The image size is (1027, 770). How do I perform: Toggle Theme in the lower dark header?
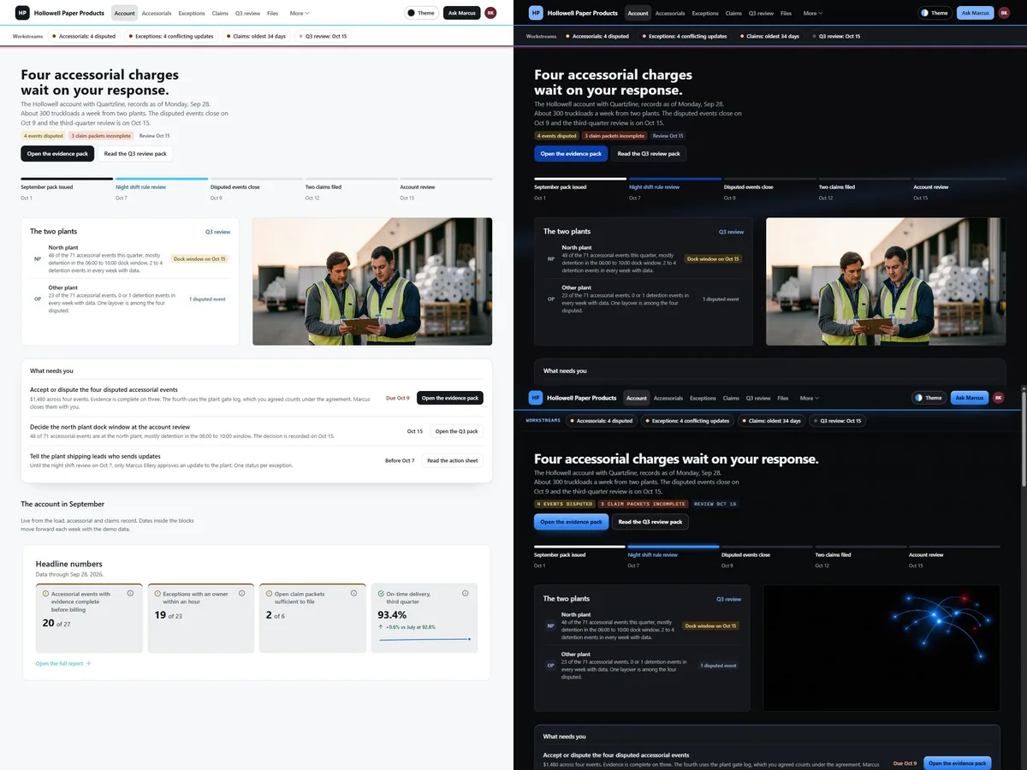(x=929, y=398)
